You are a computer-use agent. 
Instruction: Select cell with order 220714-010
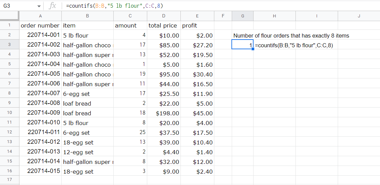40,122
